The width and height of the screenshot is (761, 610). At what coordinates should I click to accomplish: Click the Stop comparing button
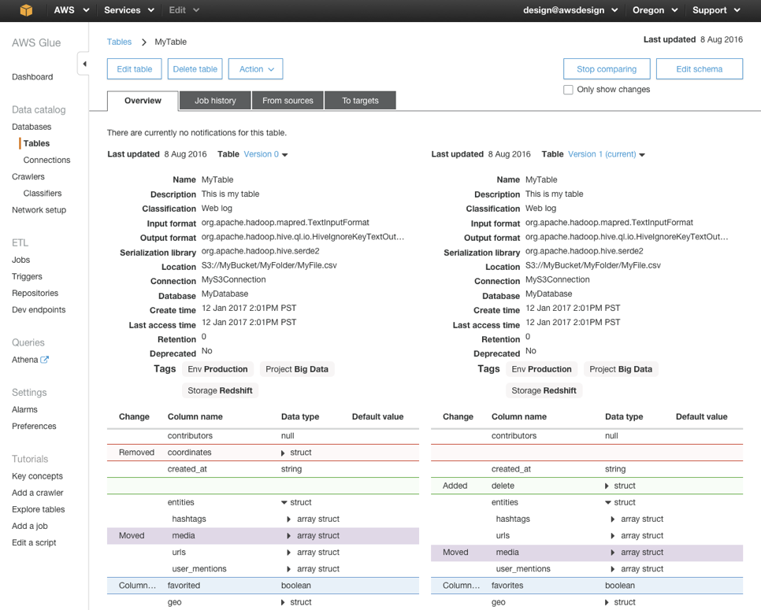pyautogui.click(x=607, y=68)
